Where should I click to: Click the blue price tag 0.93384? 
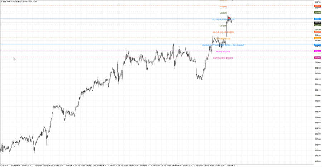point(318,19)
